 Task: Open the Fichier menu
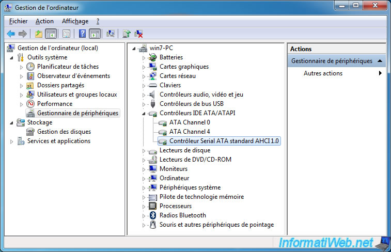(18, 21)
